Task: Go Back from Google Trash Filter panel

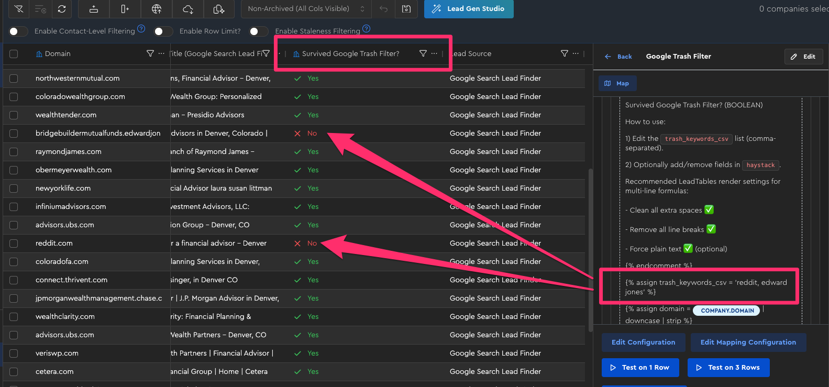Action: pyautogui.click(x=618, y=57)
